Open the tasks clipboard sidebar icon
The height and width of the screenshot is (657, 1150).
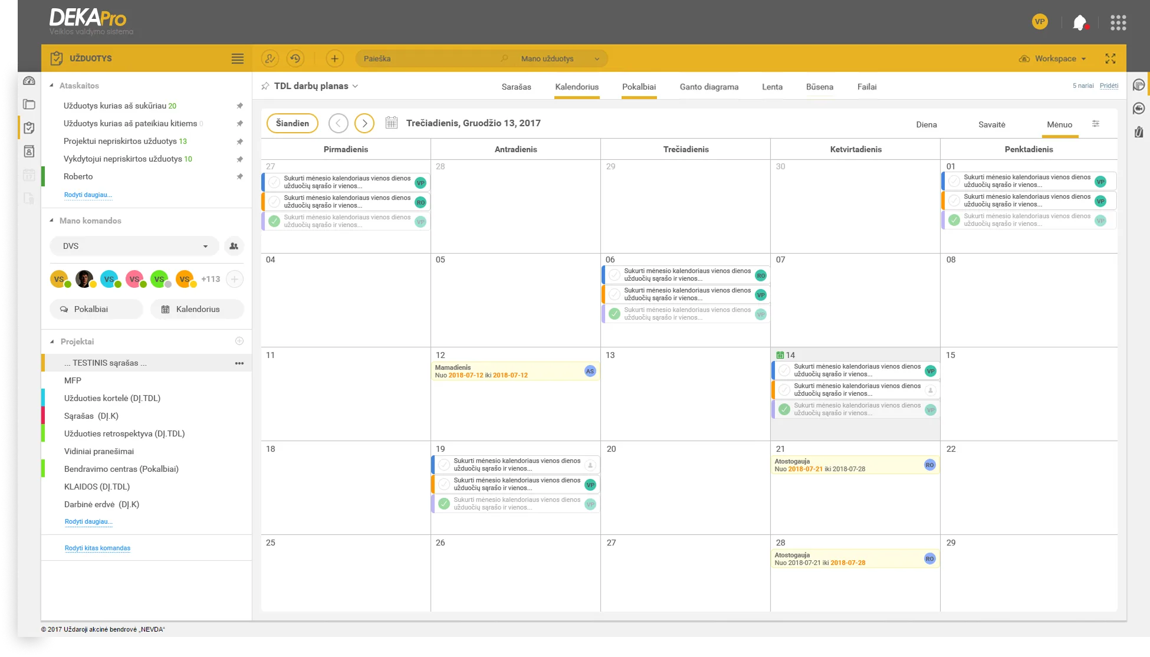tap(29, 128)
